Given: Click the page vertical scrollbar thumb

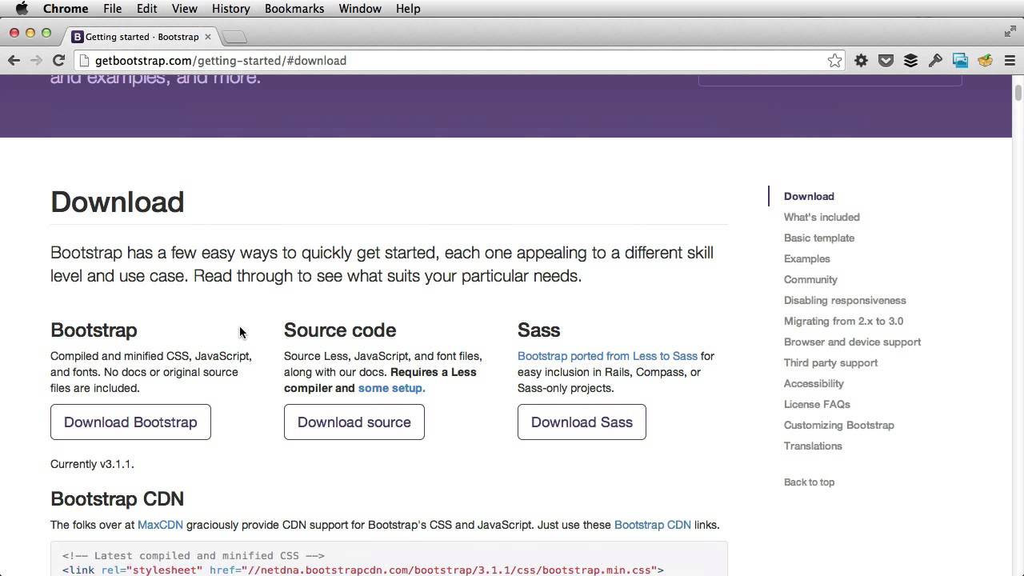Looking at the screenshot, I should [1018, 91].
